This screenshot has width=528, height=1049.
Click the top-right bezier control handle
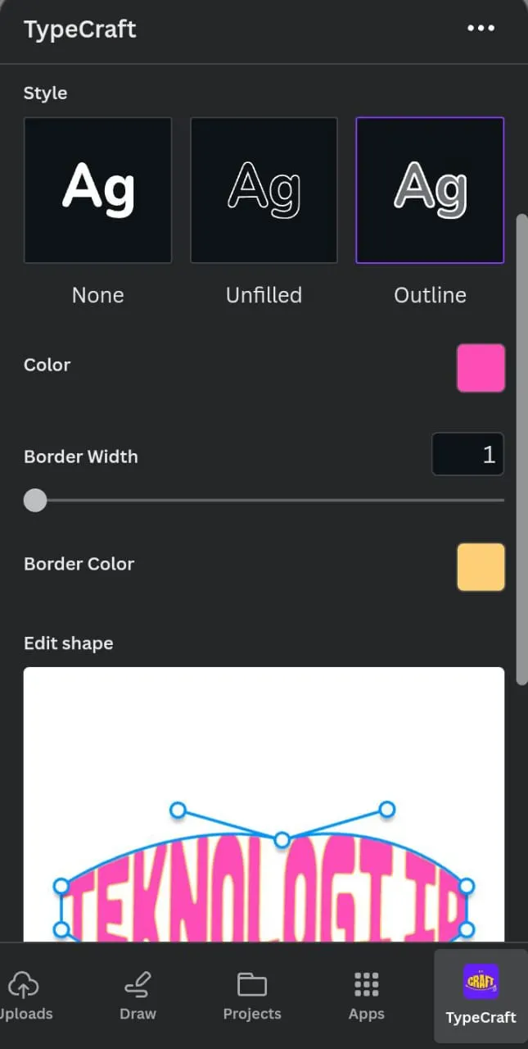click(387, 810)
